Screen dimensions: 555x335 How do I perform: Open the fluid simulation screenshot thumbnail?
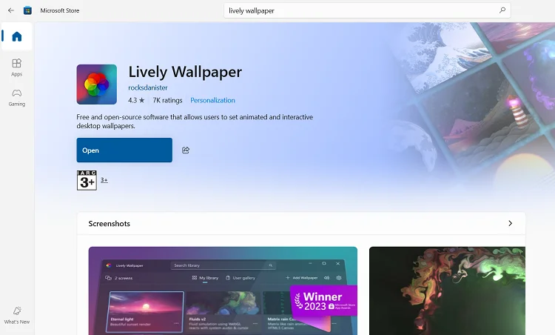(x=447, y=291)
